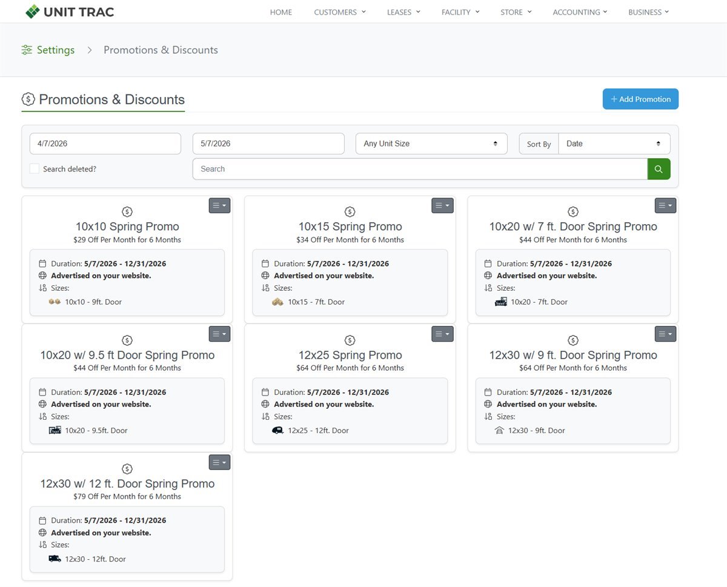The image size is (727, 587).
Task: Click the furniture icon beside 10x20 - 7ft. Door
Action: click(x=500, y=302)
